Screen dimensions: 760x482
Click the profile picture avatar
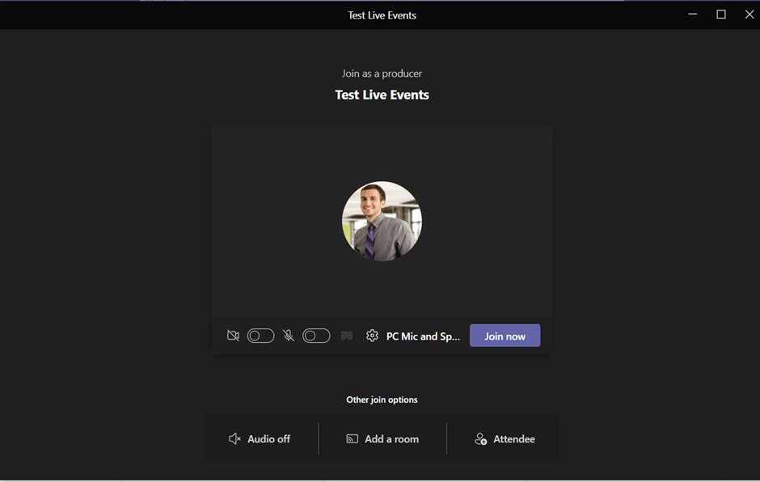[x=382, y=221]
